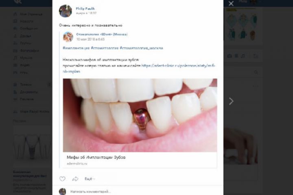Open Новости in the sidebar
This screenshot has height=195, width=293.
tap(27, 21)
